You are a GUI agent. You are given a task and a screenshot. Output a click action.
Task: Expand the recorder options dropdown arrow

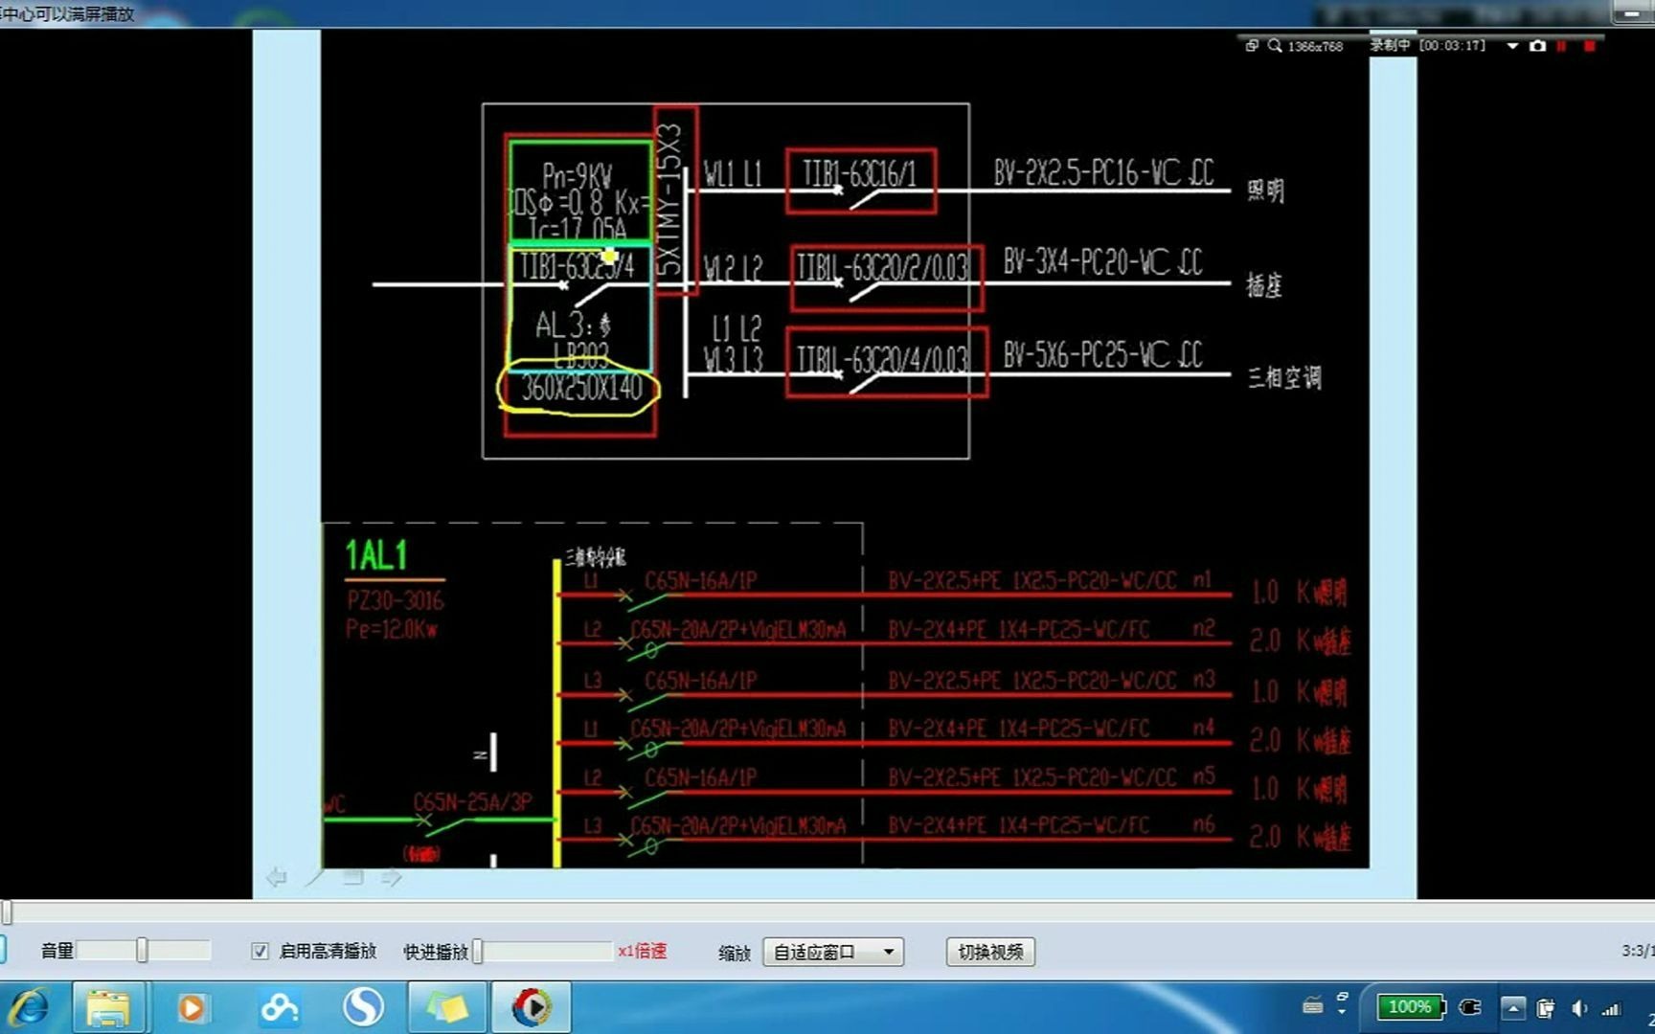pos(1512,46)
